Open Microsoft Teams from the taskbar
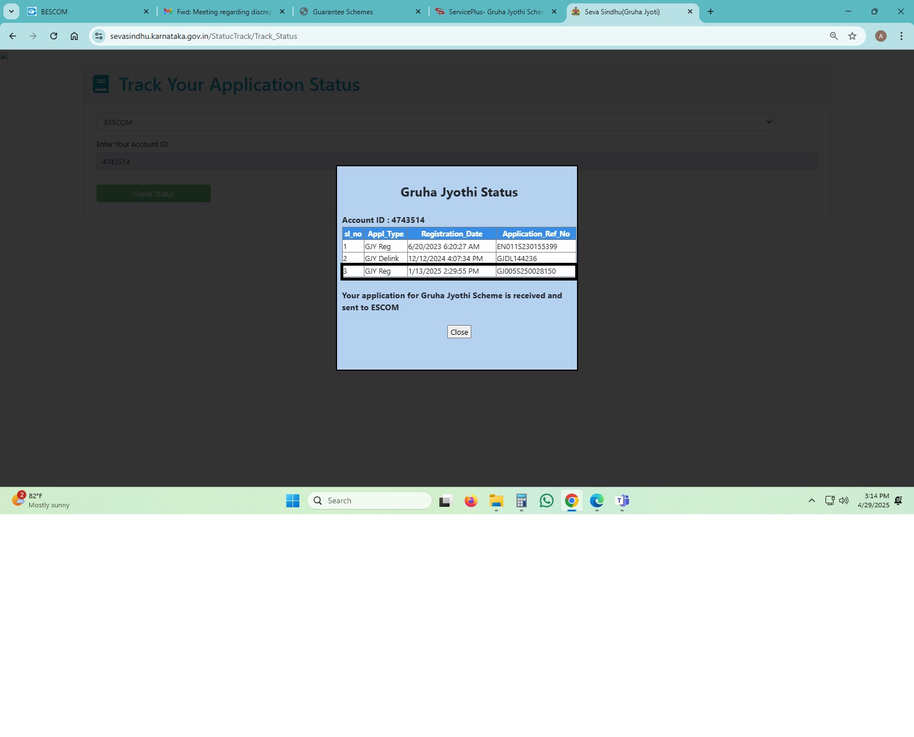 coord(622,501)
